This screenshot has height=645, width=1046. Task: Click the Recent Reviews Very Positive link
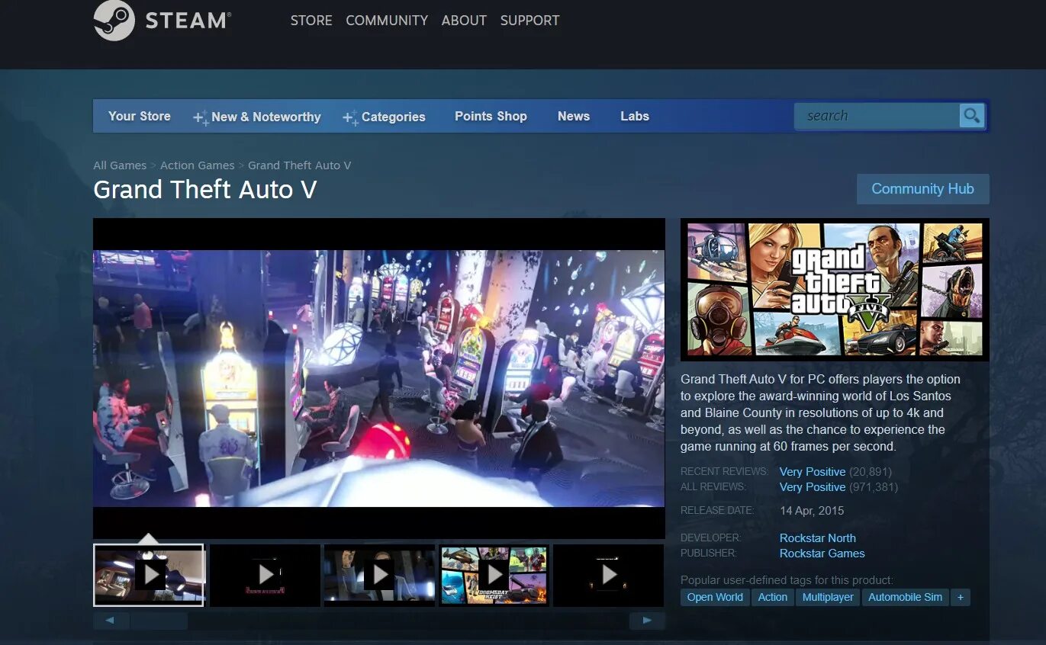(813, 472)
